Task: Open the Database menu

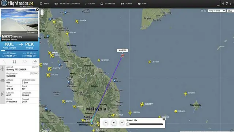Action: click(108, 4)
